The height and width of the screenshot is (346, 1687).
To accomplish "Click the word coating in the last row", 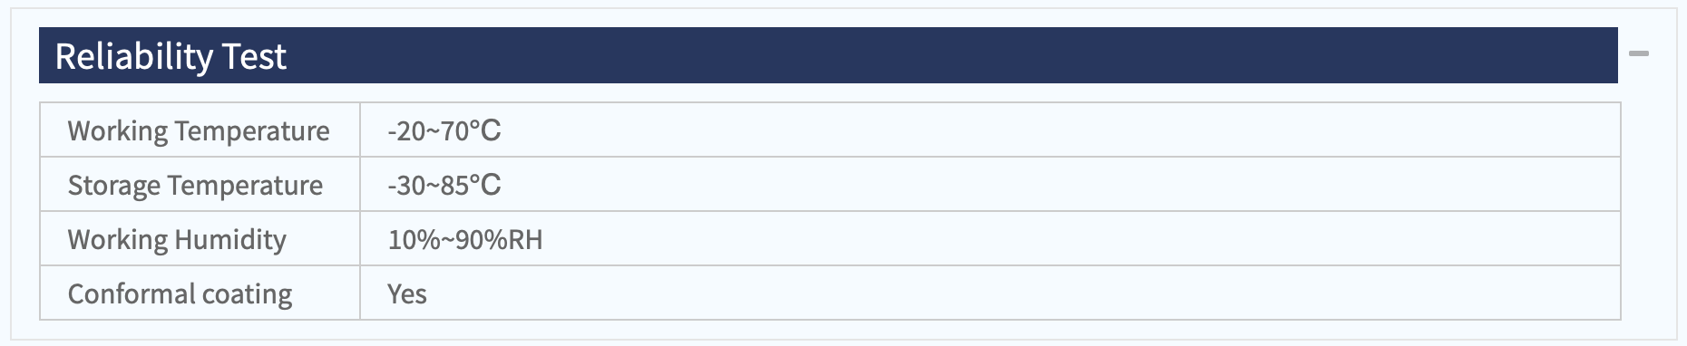I will pyautogui.click(x=247, y=294).
